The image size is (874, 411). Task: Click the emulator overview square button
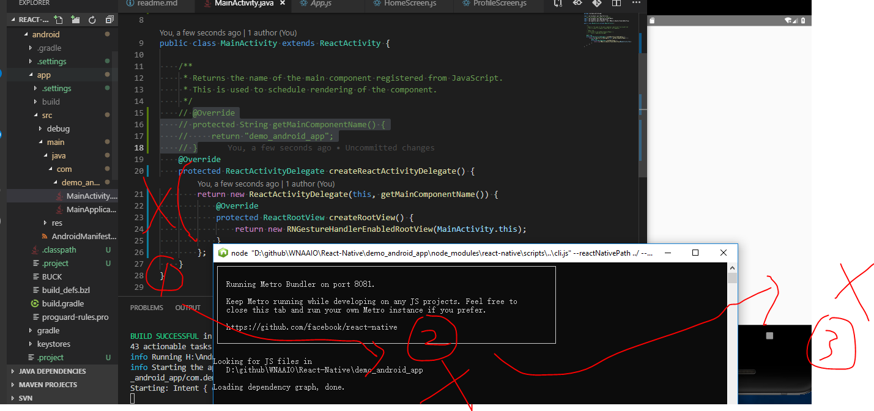pos(769,336)
